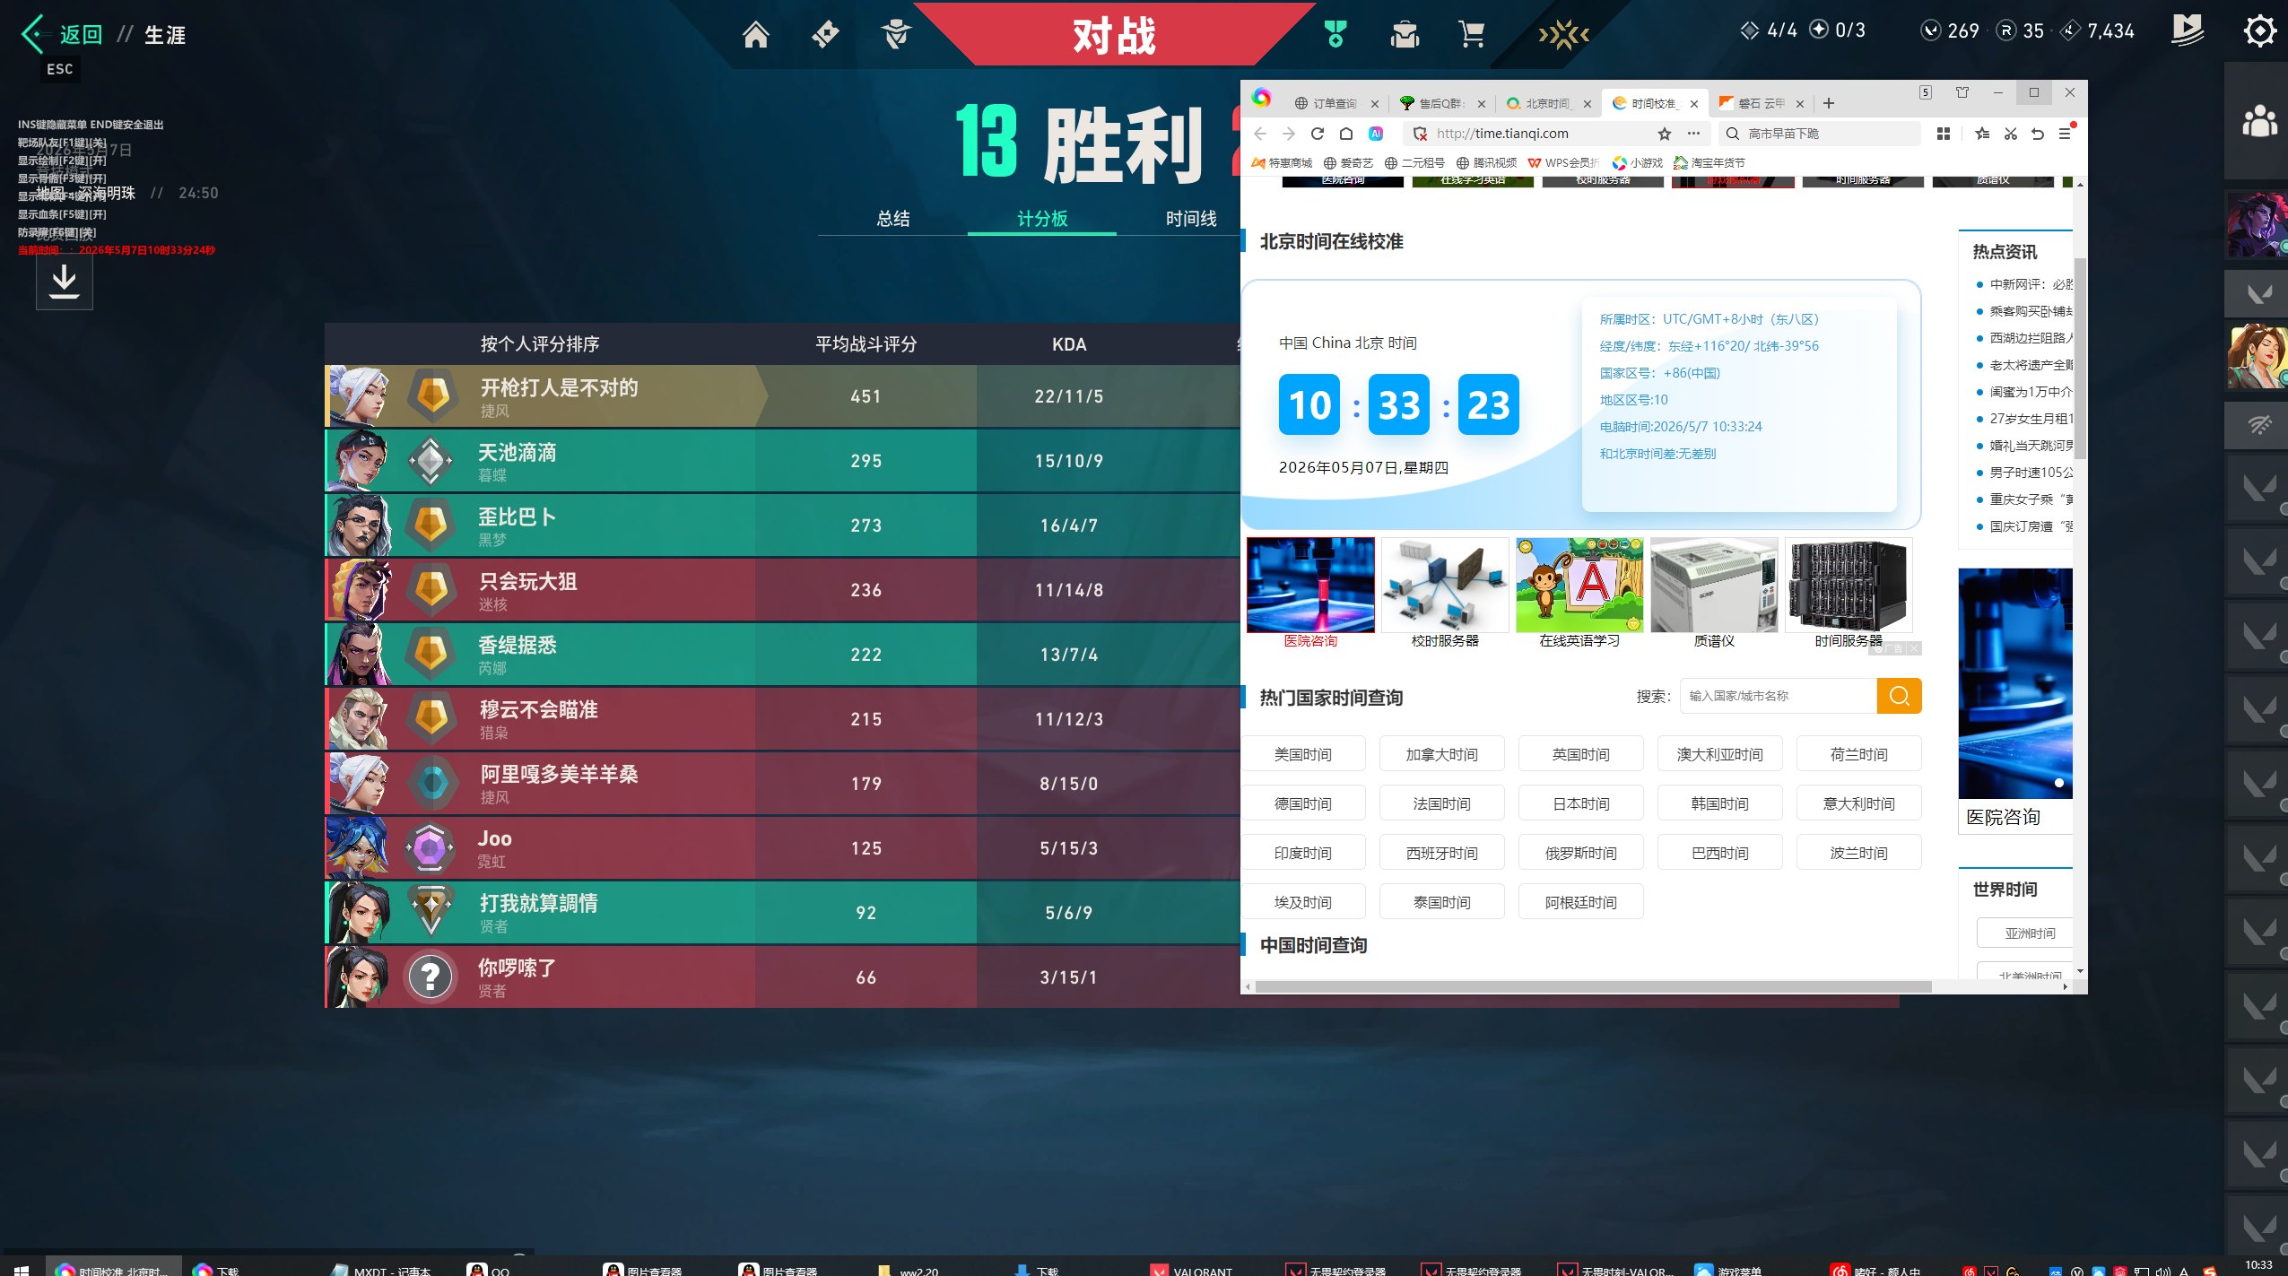Open 按个人评分排序 sorting header
This screenshot has width=2288, height=1276.
(x=540, y=344)
